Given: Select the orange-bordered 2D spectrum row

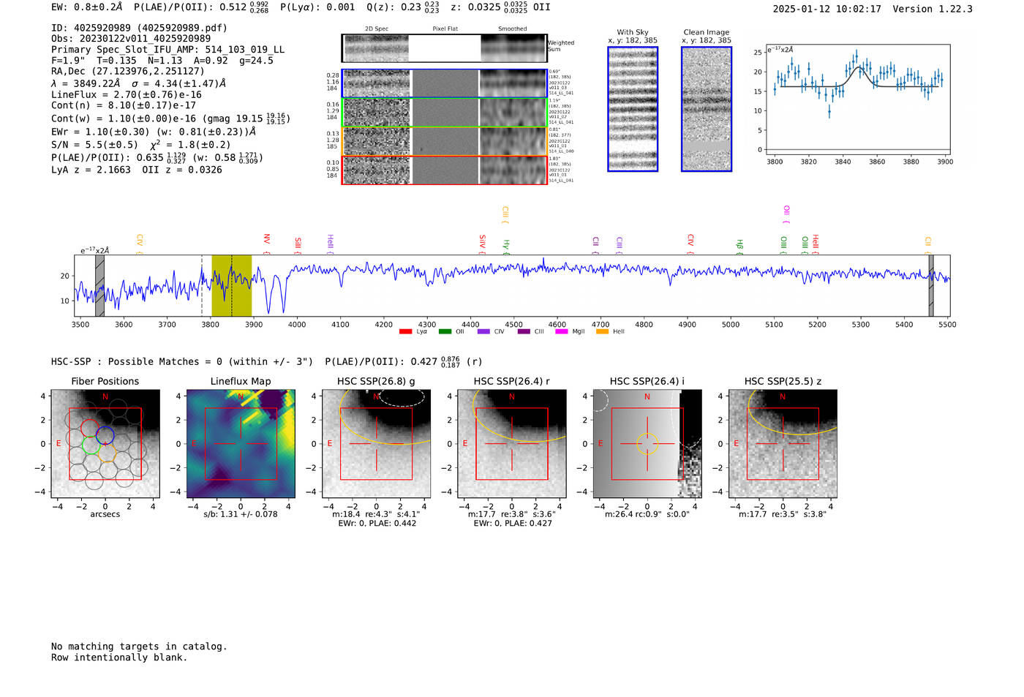Looking at the screenshot, I should coord(444,141).
